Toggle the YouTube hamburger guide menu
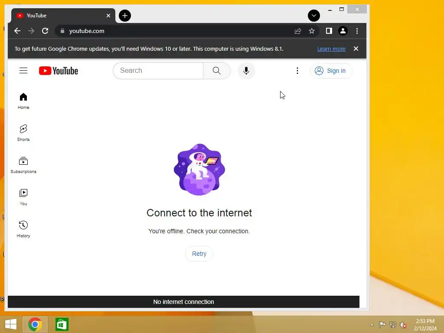Image resolution: width=444 pixels, height=333 pixels. click(x=23, y=71)
